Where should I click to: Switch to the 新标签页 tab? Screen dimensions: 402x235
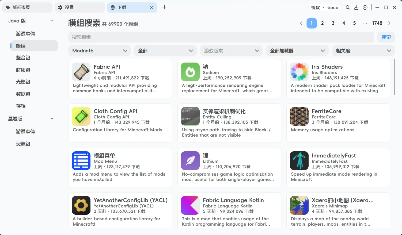coord(27,7)
